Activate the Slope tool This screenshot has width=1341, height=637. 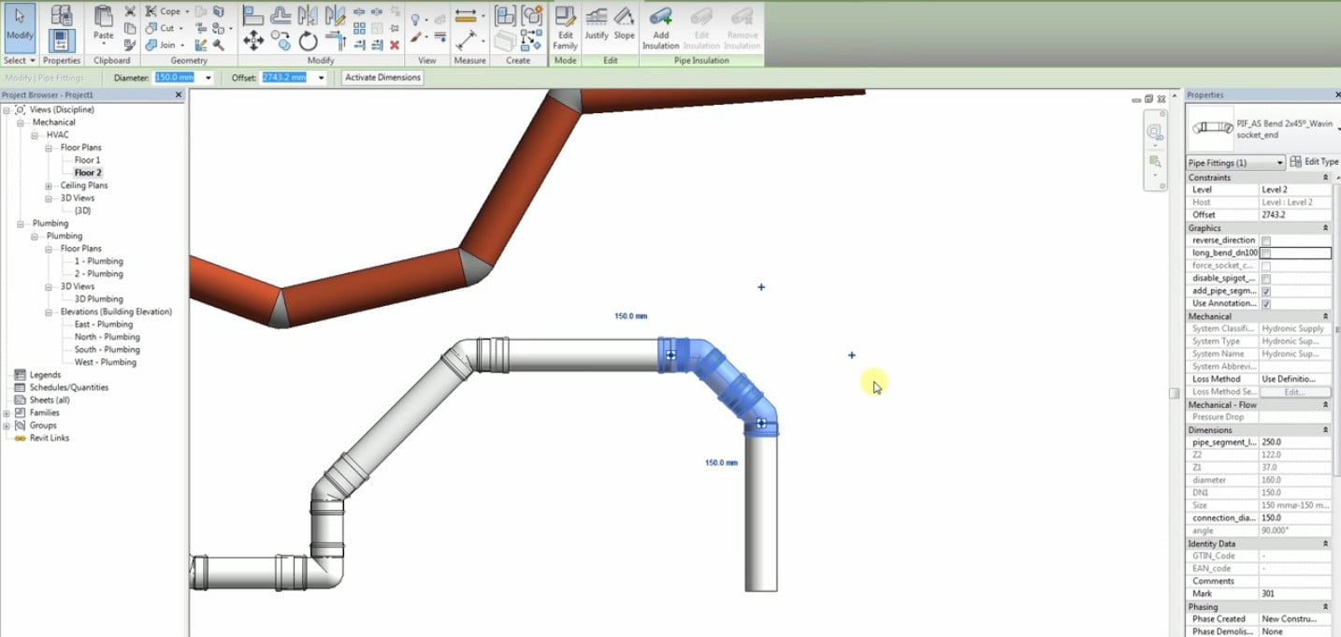coord(624,28)
